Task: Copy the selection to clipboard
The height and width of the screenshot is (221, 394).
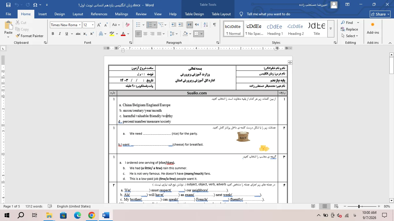Action: pyautogui.click(x=22, y=29)
